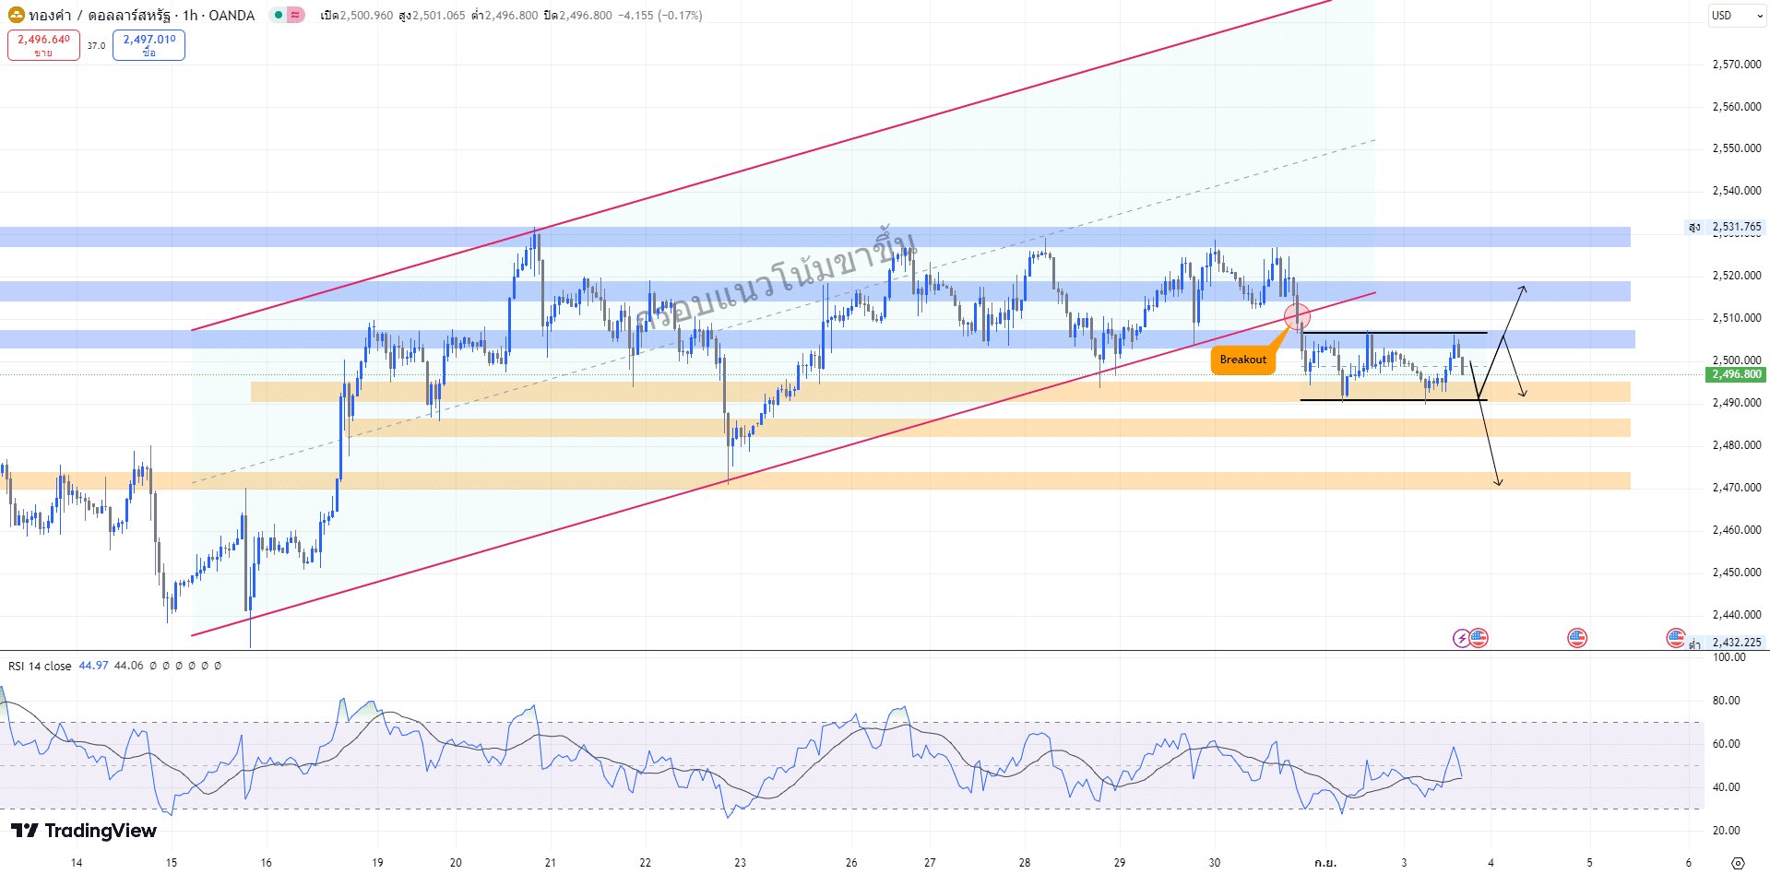Click the buy button 2,497.010

click(148, 45)
